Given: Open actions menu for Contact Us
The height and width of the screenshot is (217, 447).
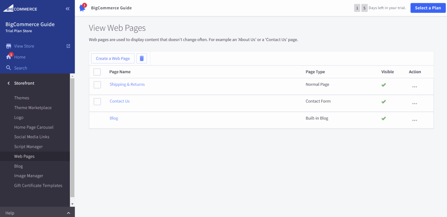Looking at the screenshot, I should pyautogui.click(x=414, y=103).
